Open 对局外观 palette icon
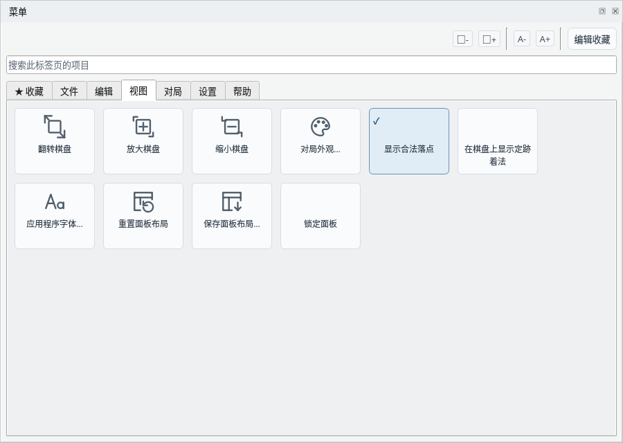623x443 pixels. click(x=320, y=127)
